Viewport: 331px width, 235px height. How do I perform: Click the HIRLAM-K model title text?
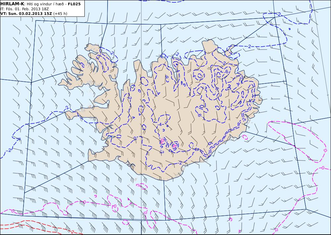[13, 4]
